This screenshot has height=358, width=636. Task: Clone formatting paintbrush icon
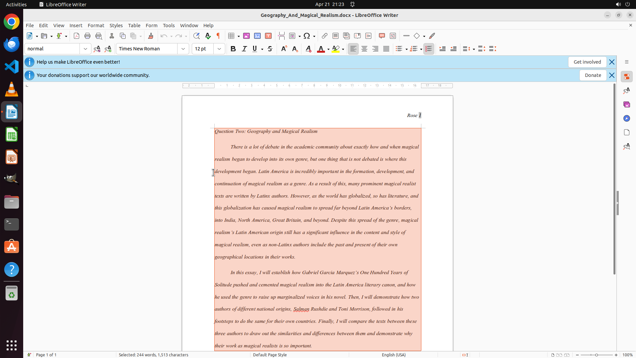click(x=151, y=36)
